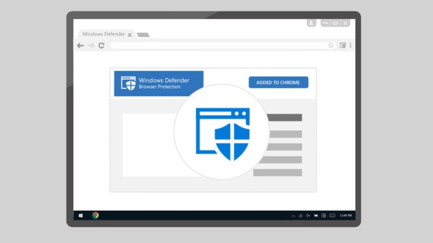Screen dimensions: 433x243
Task: Click the ADDED TO CHROME button
Action: 278,82
